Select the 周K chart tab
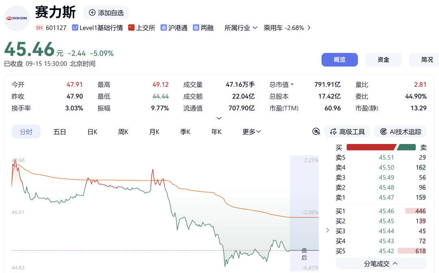 pyautogui.click(x=123, y=131)
